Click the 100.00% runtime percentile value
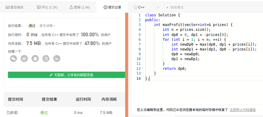This screenshot has width=263, height=117. tap(90, 35)
